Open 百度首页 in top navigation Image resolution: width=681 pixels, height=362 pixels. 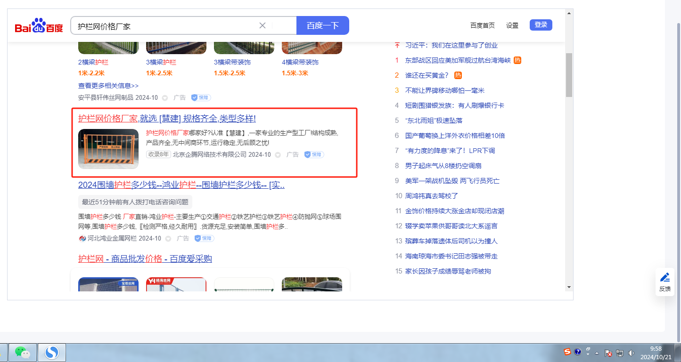(x=482, y=25)
